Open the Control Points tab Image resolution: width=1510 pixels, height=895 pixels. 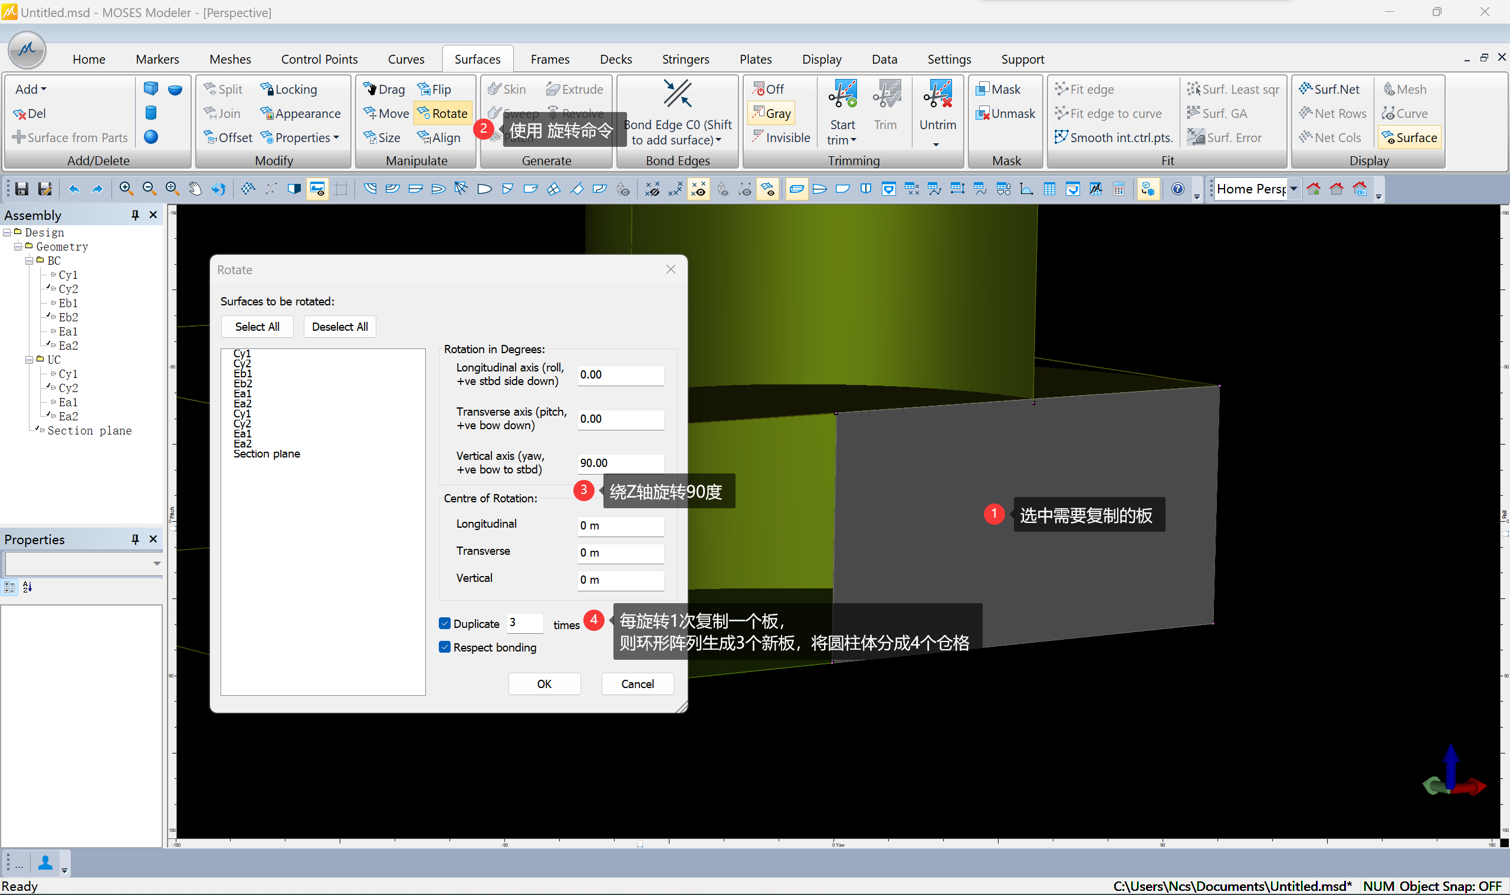319,59
